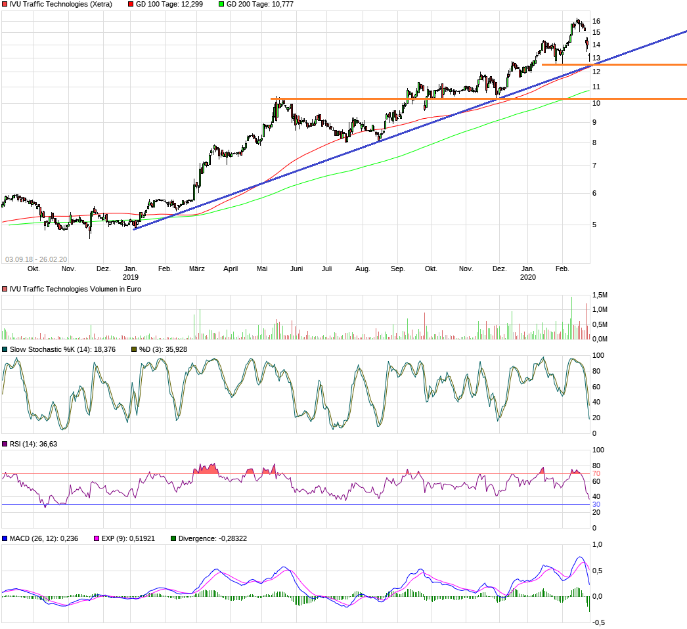Click the volume axis value '1,5M'
The width and height of the screenshot is (687, 629).
point(600,295)
